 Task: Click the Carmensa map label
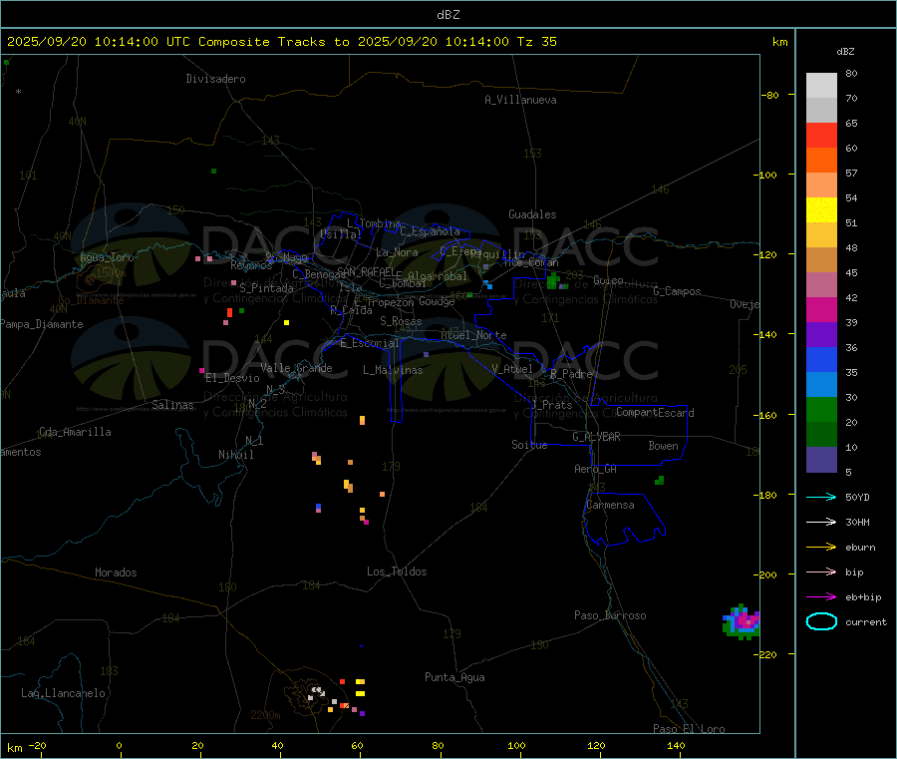point(610,505)
